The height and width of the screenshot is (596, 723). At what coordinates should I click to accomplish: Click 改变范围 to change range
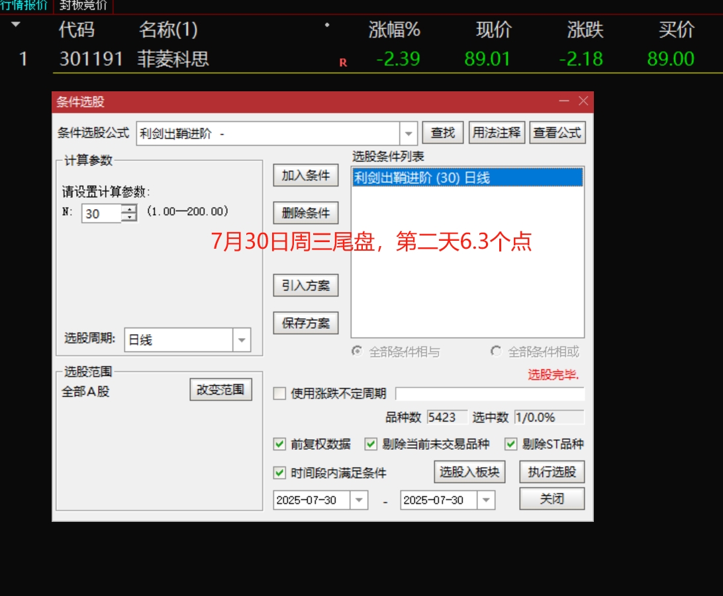(221, 390)
